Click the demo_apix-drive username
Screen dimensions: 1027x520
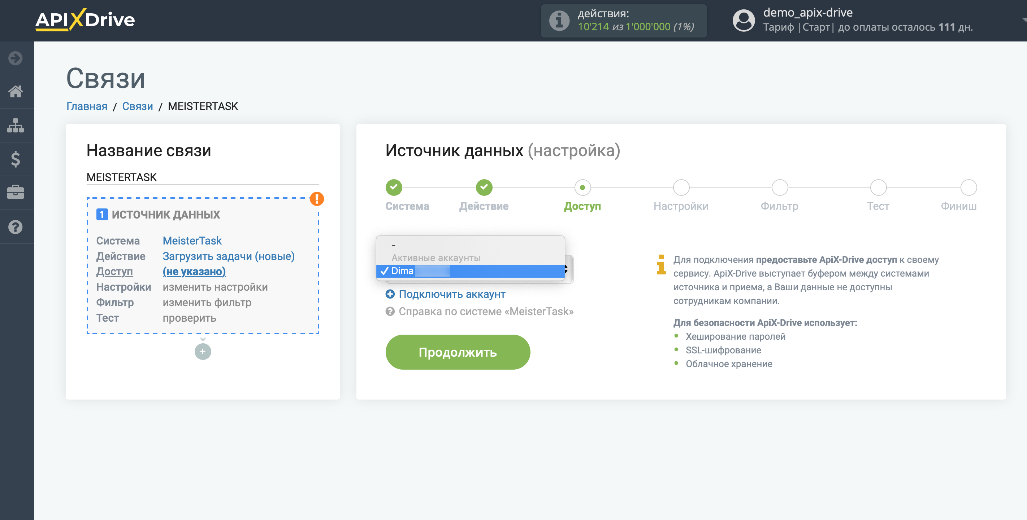808,13
